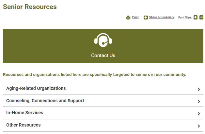Open the Other Resources section title
The width and height of the screenshot is (205, 134).
pos(24,125)
